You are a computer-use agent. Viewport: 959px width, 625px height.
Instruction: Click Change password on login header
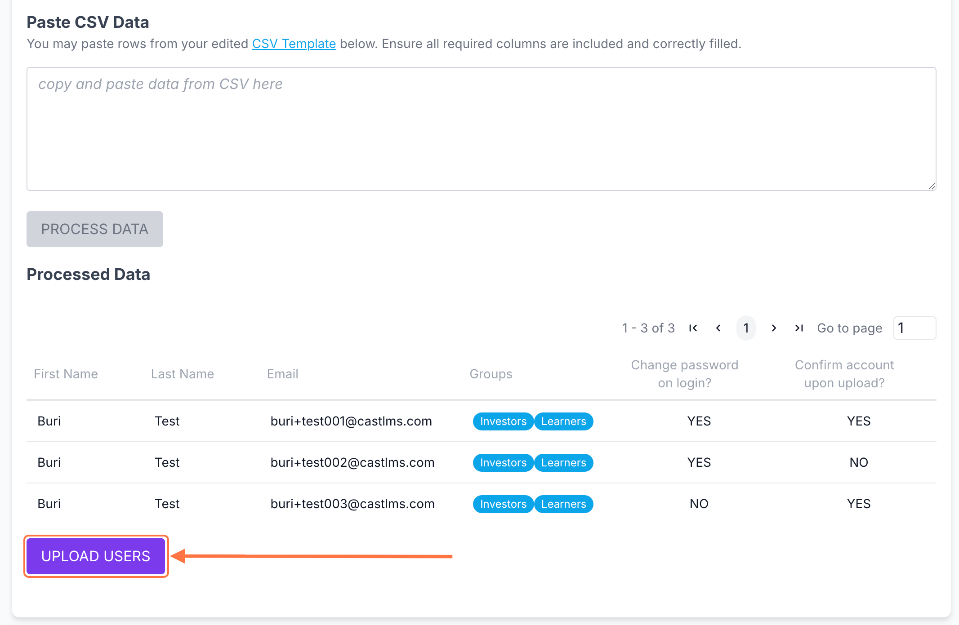click(684, 374)
